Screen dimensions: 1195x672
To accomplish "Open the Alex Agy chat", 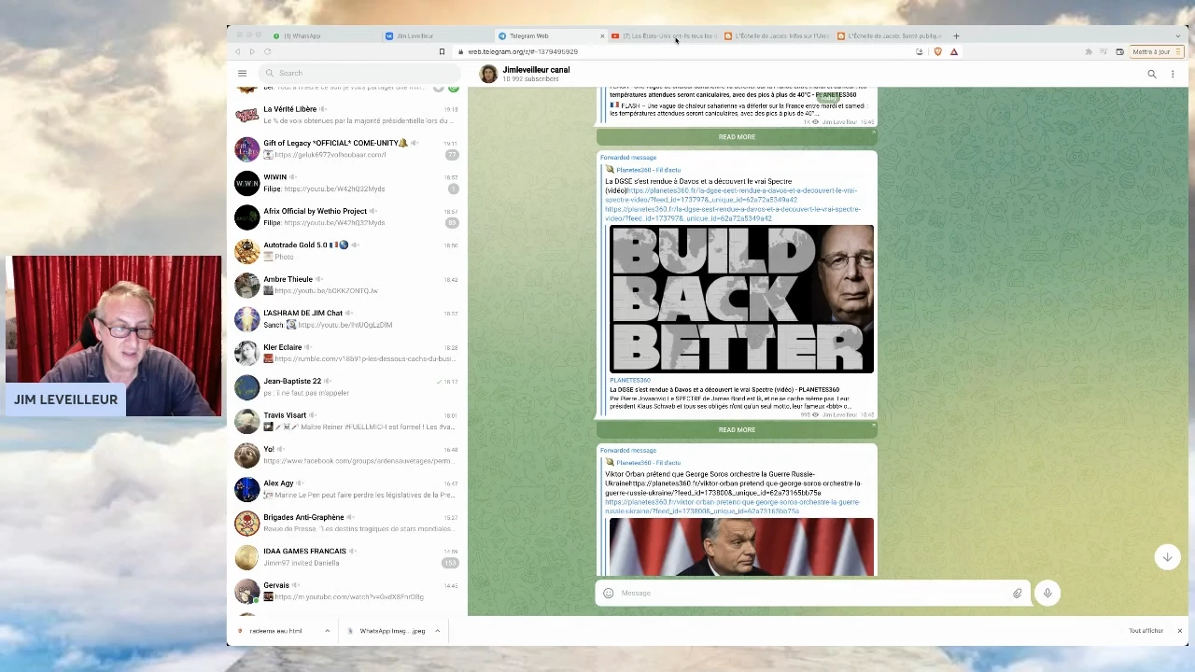I will point(347,488).
